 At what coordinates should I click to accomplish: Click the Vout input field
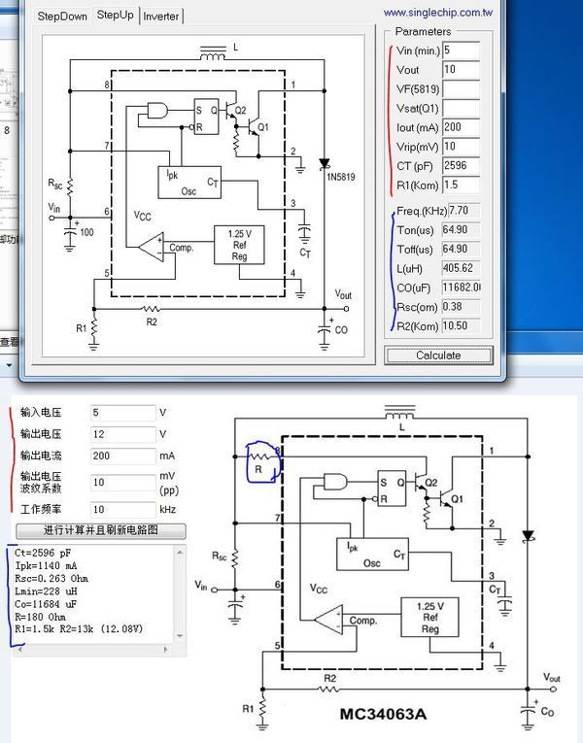point(461,70)
